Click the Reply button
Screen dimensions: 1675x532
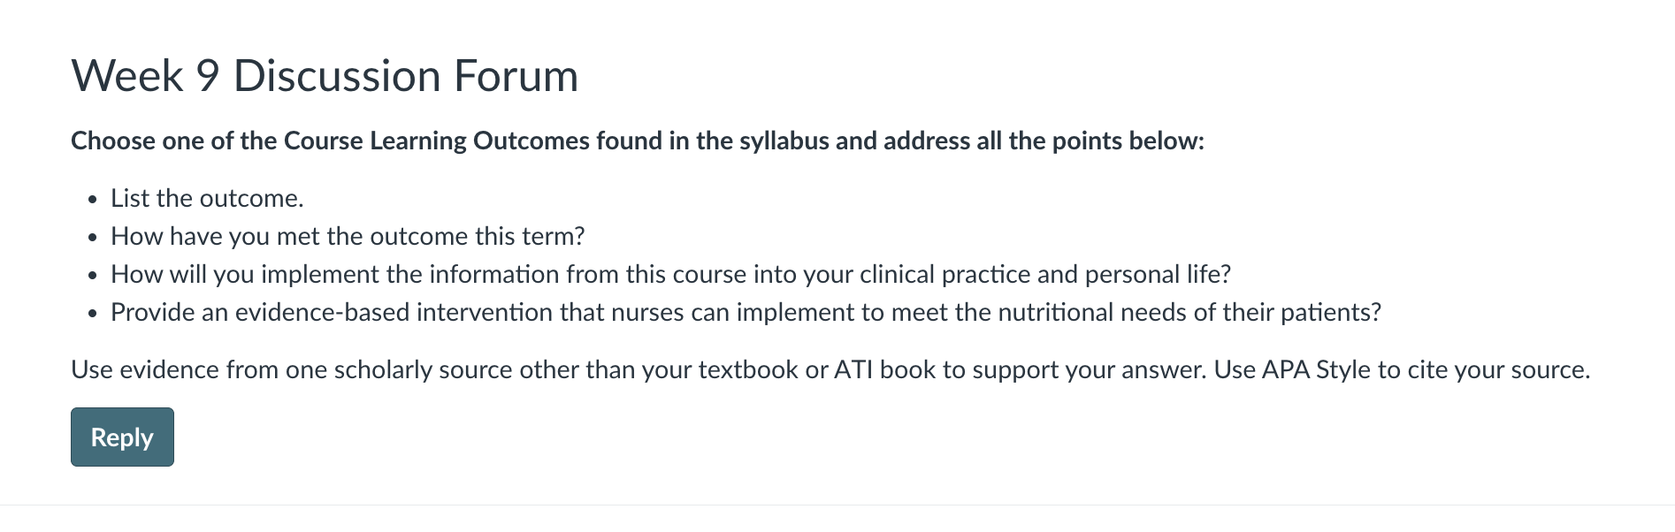pos(122,437)
